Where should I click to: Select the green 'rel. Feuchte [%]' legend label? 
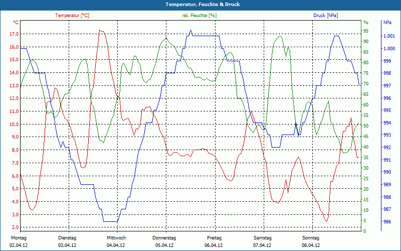(x=199, y=16)
